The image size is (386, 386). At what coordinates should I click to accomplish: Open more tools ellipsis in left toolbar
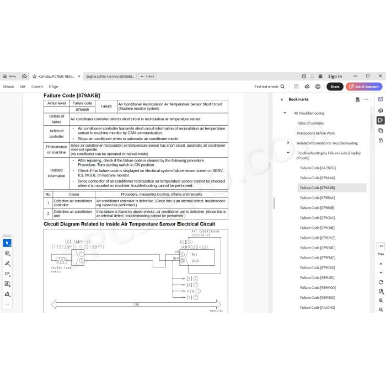coord(7,304)
